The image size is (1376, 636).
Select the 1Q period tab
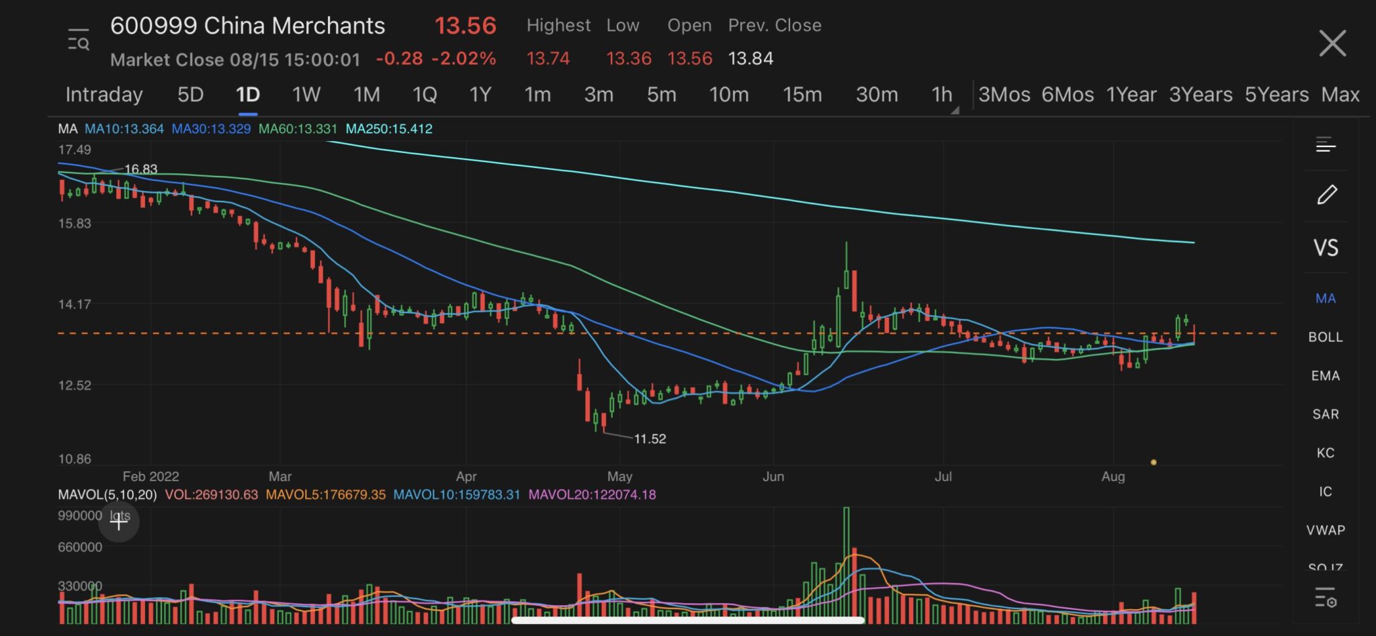click(x=425, y=95)
